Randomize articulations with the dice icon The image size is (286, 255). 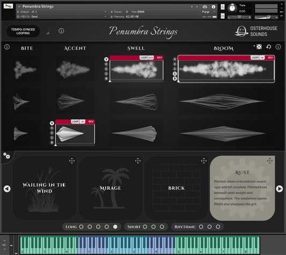point(259,47)
